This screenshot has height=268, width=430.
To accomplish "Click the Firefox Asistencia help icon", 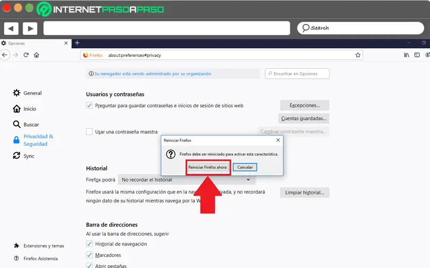I will [17, 258].
